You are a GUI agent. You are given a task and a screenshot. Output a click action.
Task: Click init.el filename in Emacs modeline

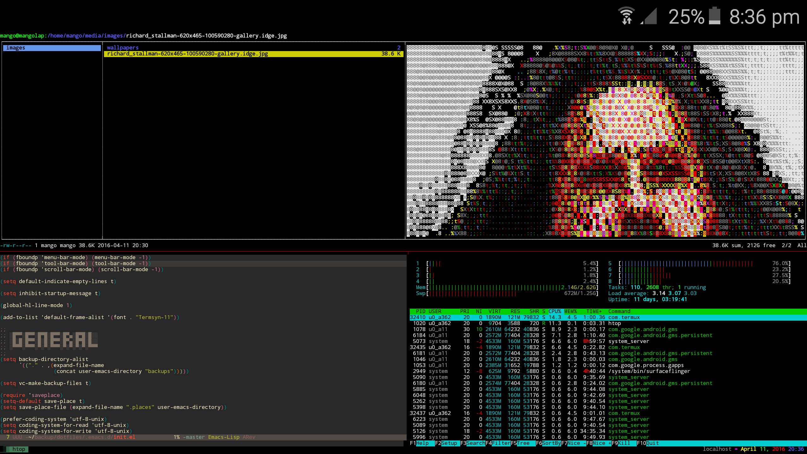click(x=124, y=437)
